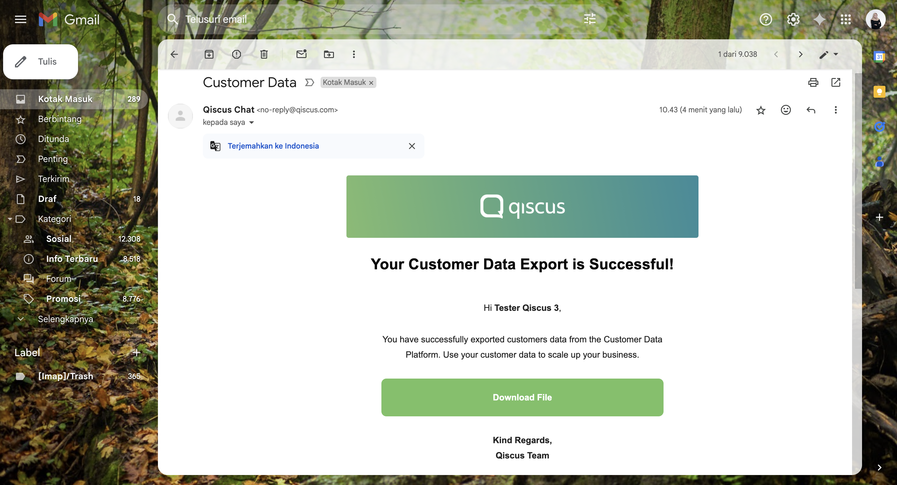Open the Kotak Masuk folder

[x=74, y=99]
